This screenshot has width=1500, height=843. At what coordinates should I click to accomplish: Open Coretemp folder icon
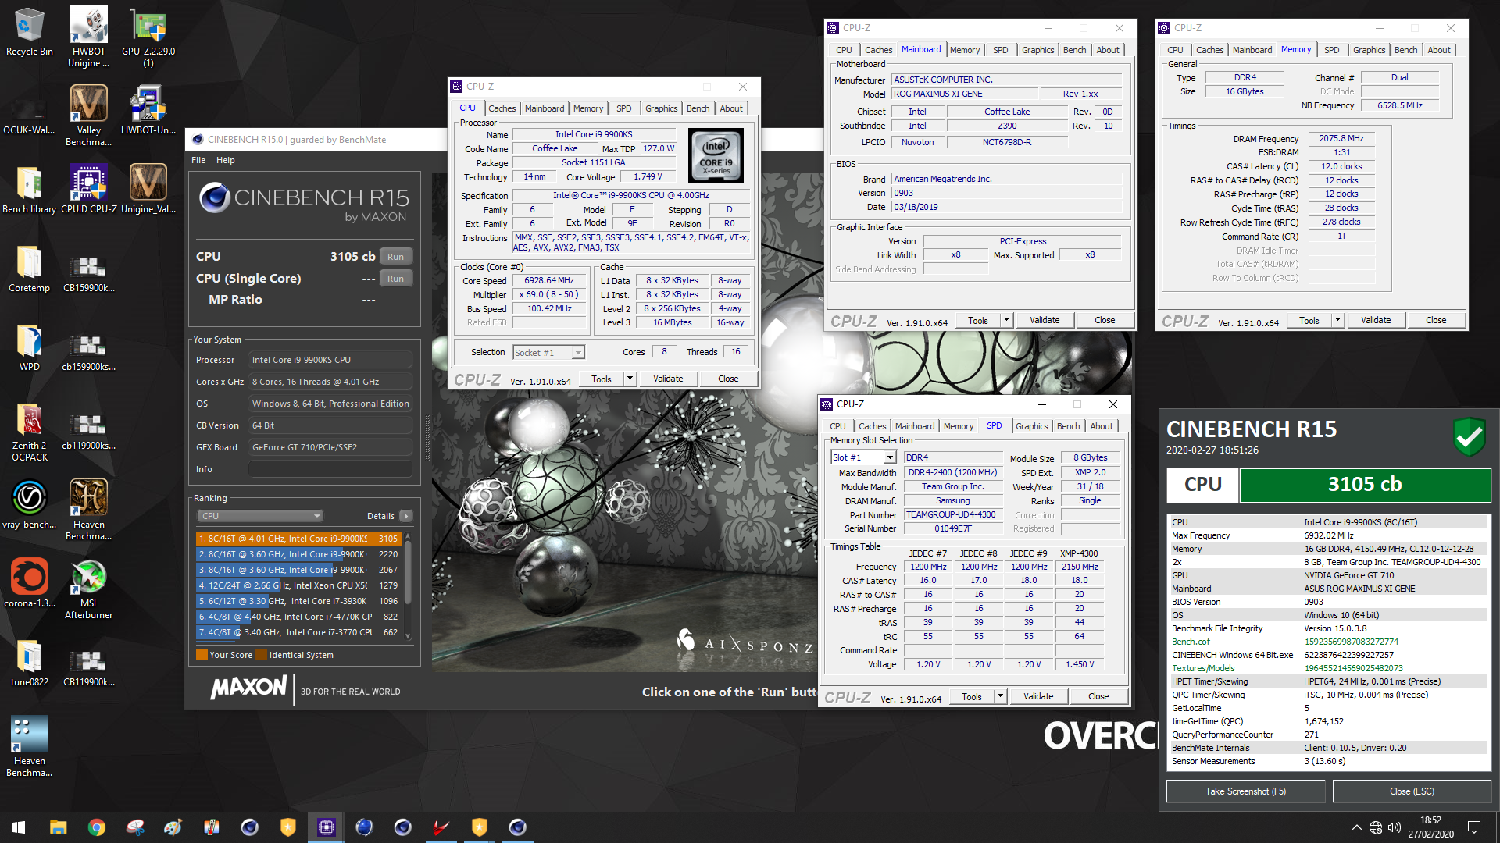[x=29, y=269]
